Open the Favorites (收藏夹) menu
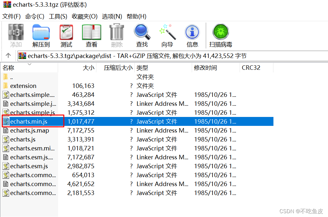The image size is (328, 217). pos(85,16)
